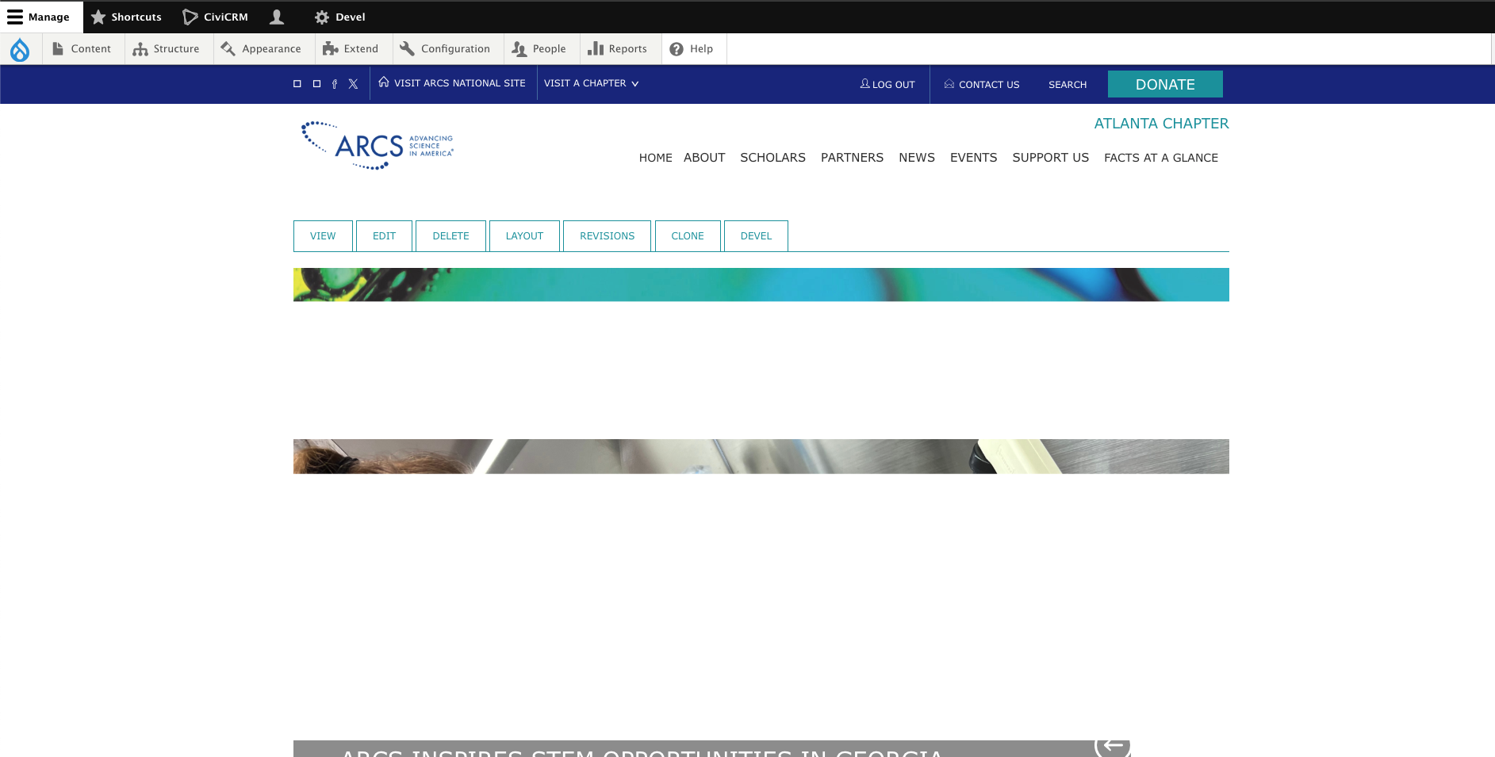Open CiviCRM from the admin toolbar
This screenshot has height=757, width=1495.
pos(216,17)
